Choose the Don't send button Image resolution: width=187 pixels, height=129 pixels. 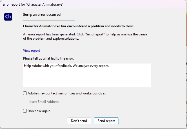(x=79, y=121)
